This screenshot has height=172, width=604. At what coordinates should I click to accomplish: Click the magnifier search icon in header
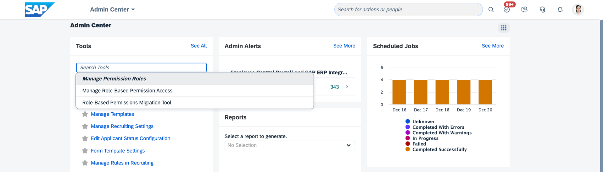491,9
